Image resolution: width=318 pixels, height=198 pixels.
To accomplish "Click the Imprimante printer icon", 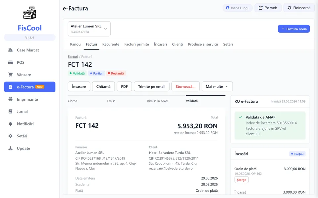I will click(10, 99).
